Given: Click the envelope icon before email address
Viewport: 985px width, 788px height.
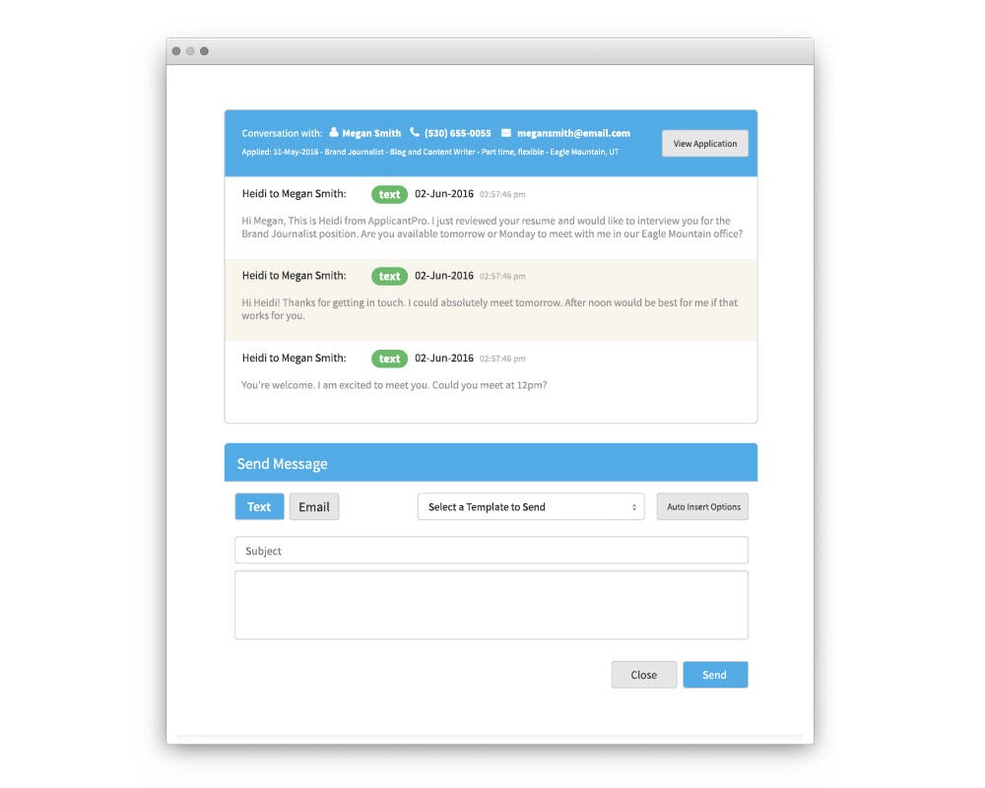Looking at the screenshot, I should pyautogui.click(x=506, y=133).
